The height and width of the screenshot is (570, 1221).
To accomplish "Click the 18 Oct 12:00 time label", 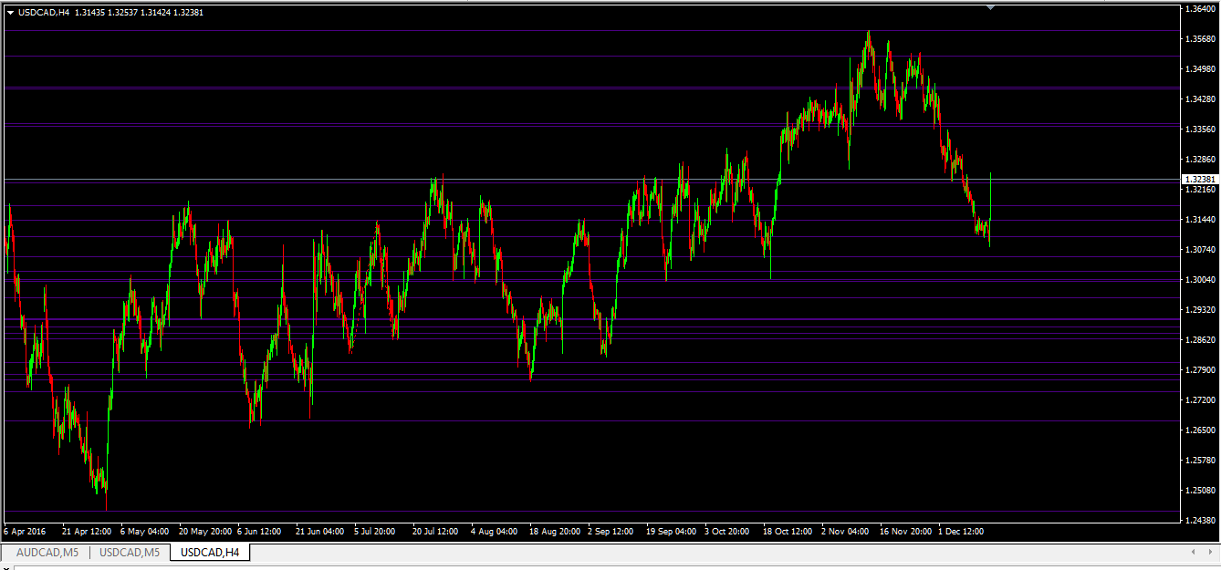I will (788, 531).
